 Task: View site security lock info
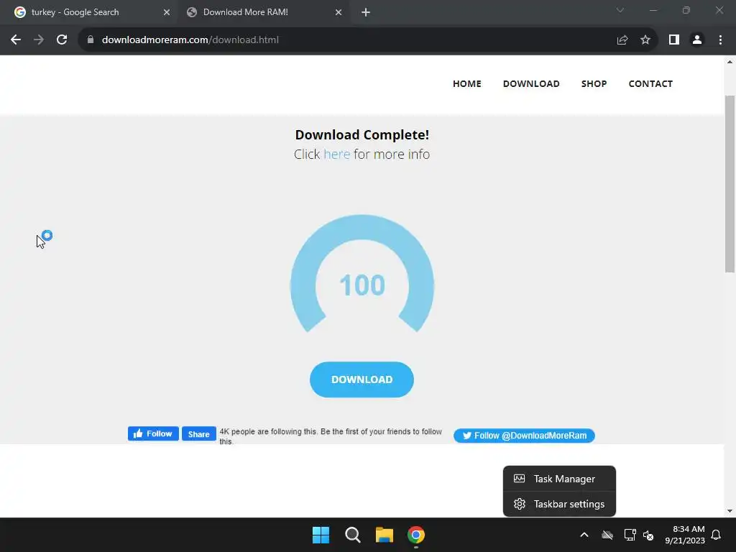coord(91,40)
